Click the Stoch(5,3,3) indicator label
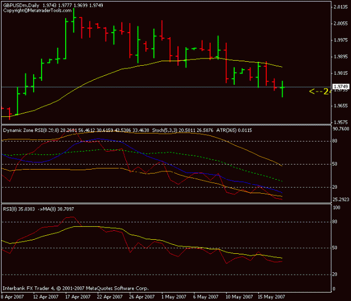Image resolution: width=351 pixels, height=301 pixels. tap(165, 130)
